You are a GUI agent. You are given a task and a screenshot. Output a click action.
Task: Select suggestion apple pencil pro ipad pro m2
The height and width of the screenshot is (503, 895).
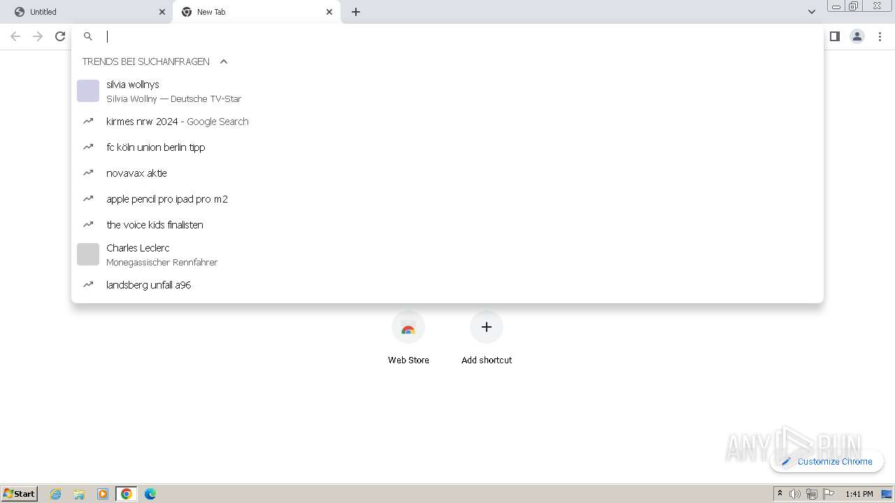click(x=447, y=199)
